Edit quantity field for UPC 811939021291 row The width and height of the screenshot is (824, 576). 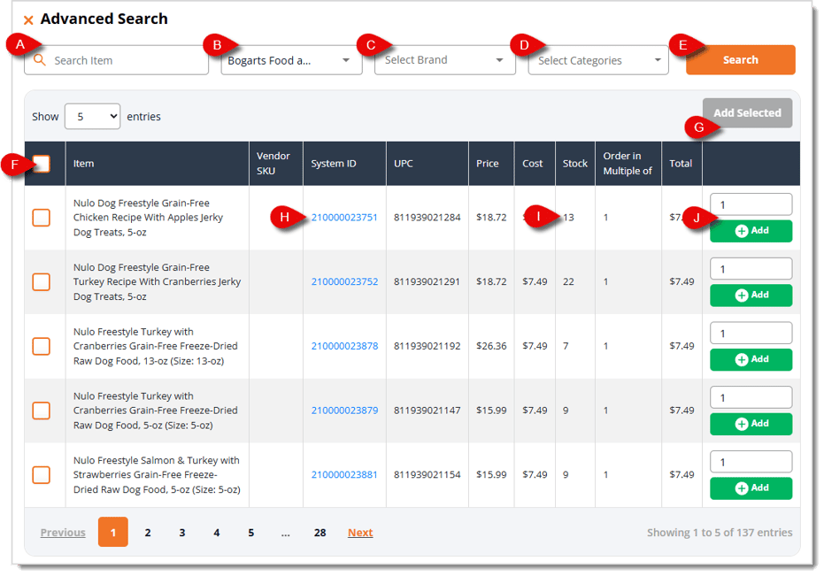coord(751,269)
